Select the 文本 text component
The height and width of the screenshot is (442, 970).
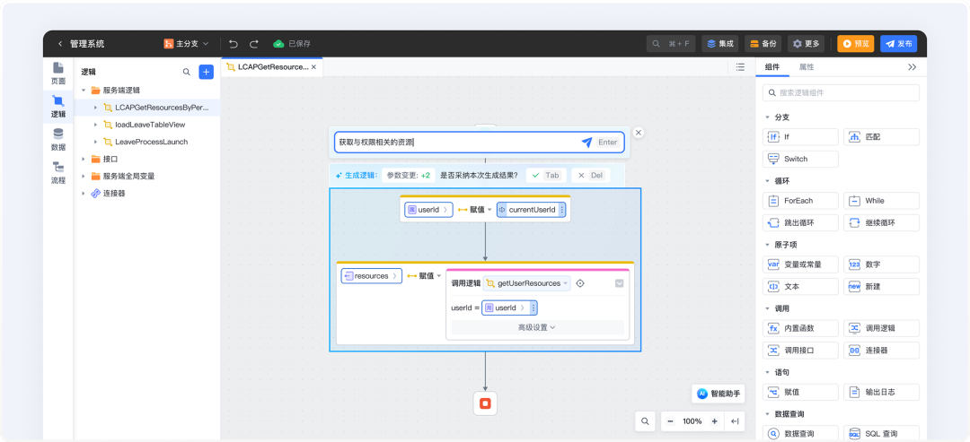800,287
